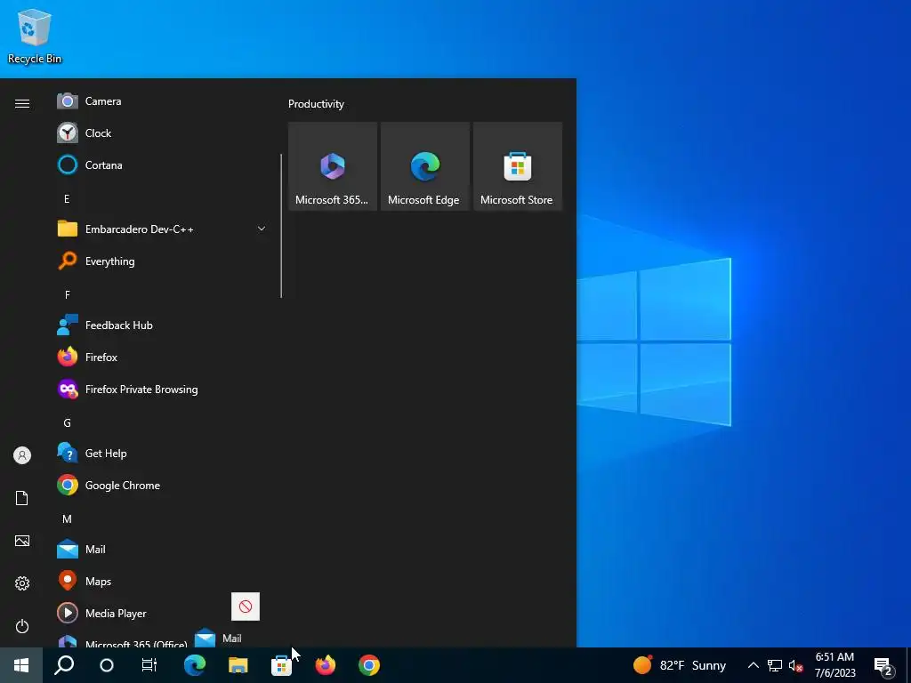Open Mail in the app list

(162, 549)
